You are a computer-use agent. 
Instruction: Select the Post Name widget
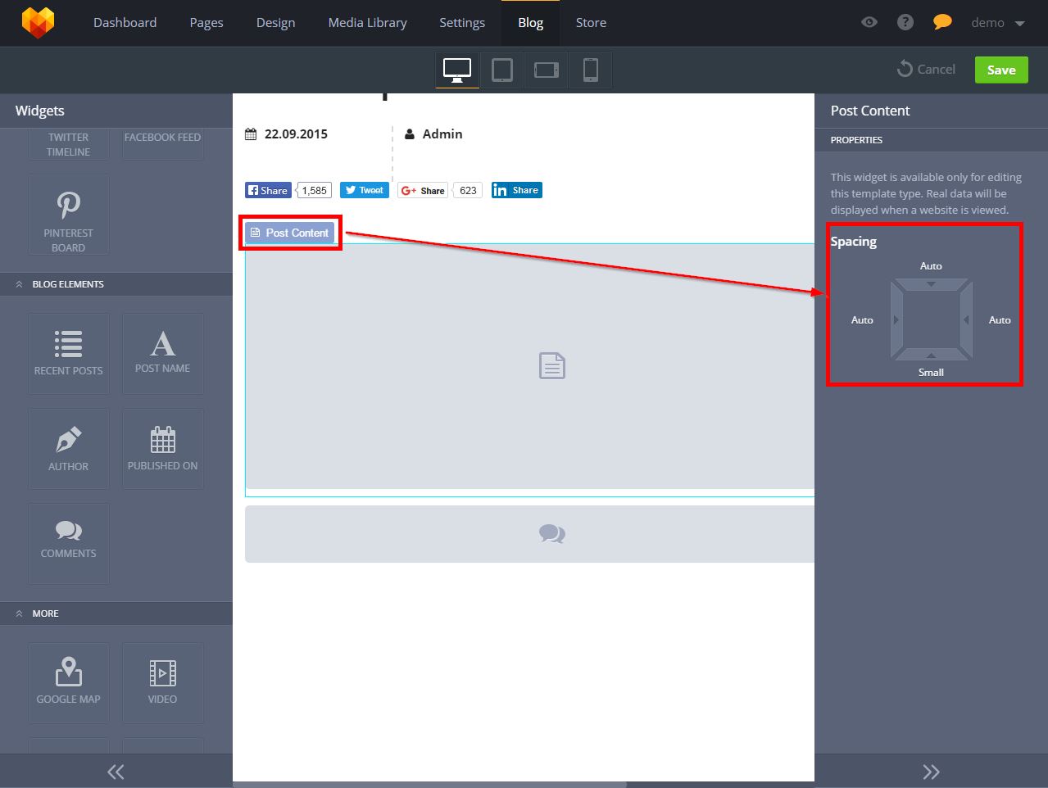[162, 354]
